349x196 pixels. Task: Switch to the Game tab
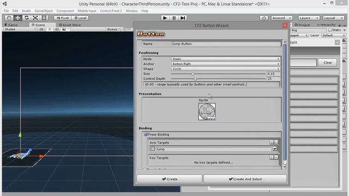pyautogui.click(x=11, y=25)
